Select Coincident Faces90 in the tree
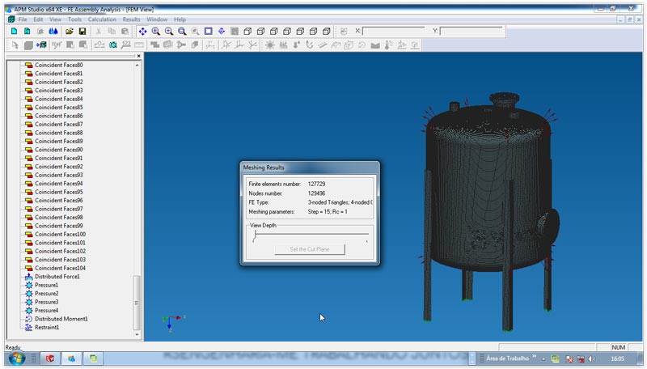The width and height of the screenshot is (647, 369). click(58, 150)
